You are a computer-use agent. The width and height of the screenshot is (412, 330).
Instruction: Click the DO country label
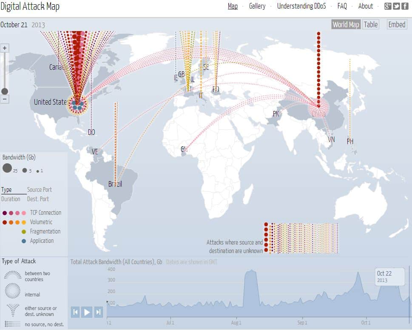point(91,132)
